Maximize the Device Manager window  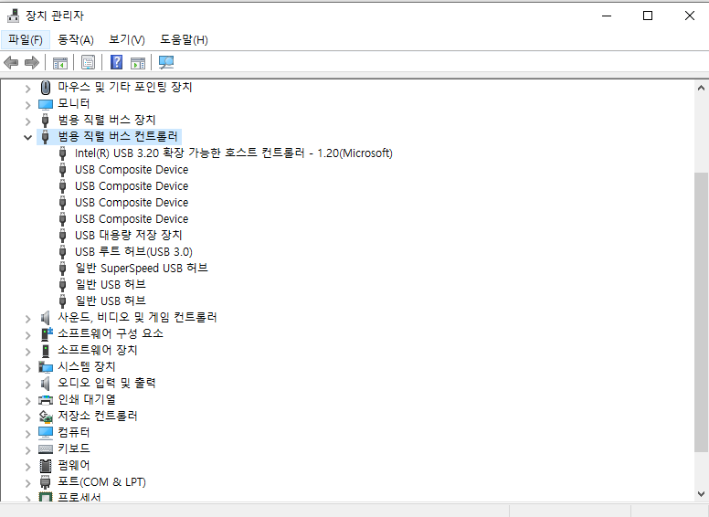point(648,16)
